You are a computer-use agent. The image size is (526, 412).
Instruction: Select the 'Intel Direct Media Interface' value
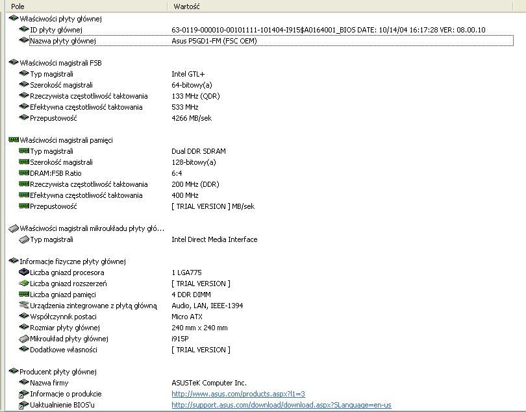click(x=214, y=239)
